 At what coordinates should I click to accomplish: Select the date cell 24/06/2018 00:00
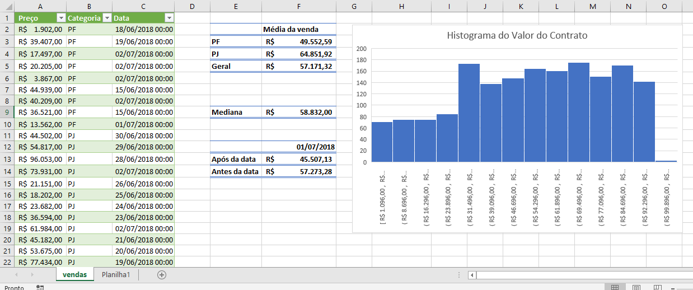click(143, 206)
